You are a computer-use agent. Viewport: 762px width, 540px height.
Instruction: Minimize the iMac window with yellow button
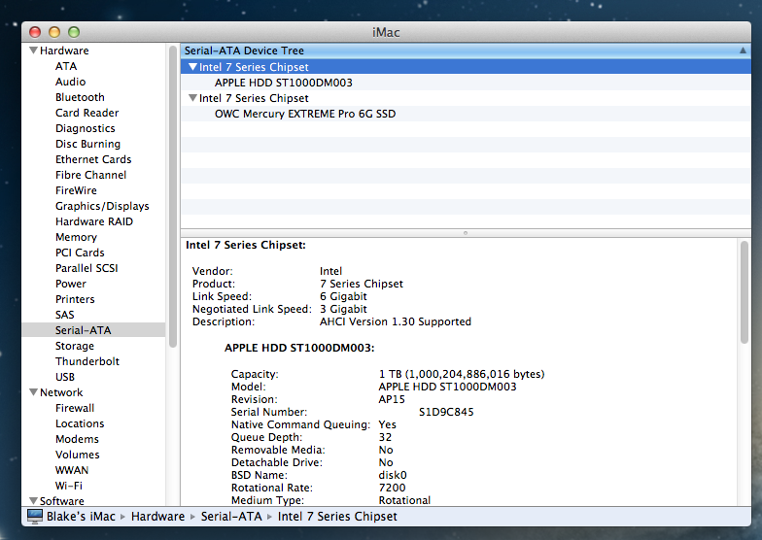point(54,32)
